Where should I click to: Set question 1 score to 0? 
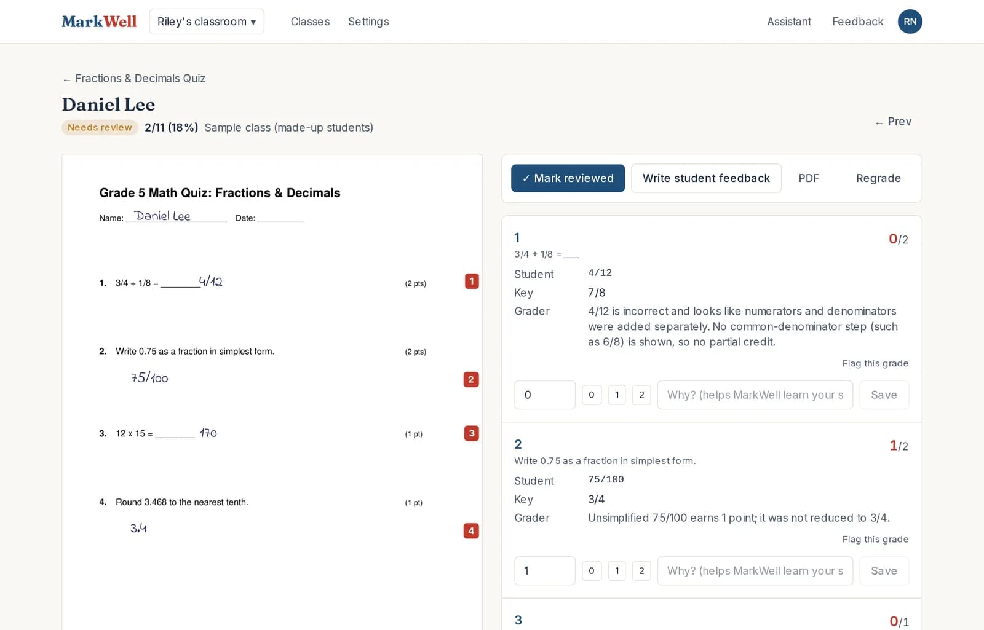click(592, 395)
